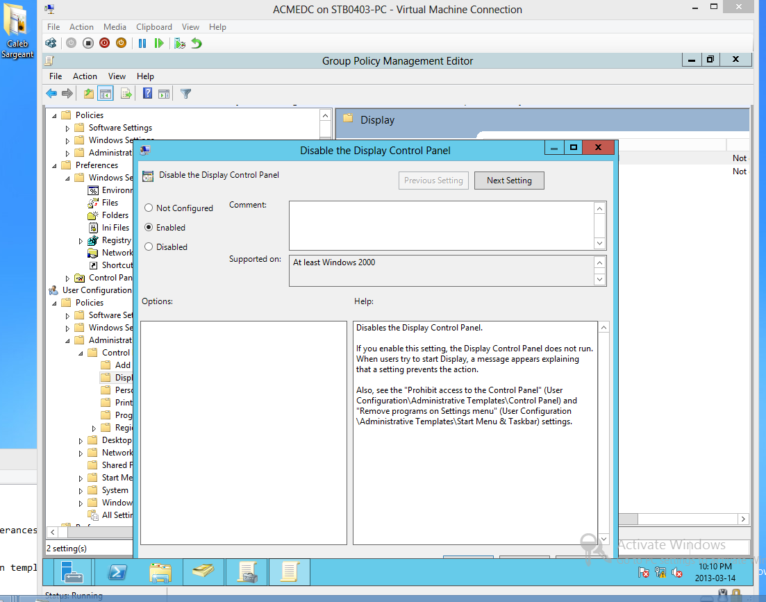Screen dimensions: 766x602
Task: Click the green Reset/play icon
Action: point(159,43)
